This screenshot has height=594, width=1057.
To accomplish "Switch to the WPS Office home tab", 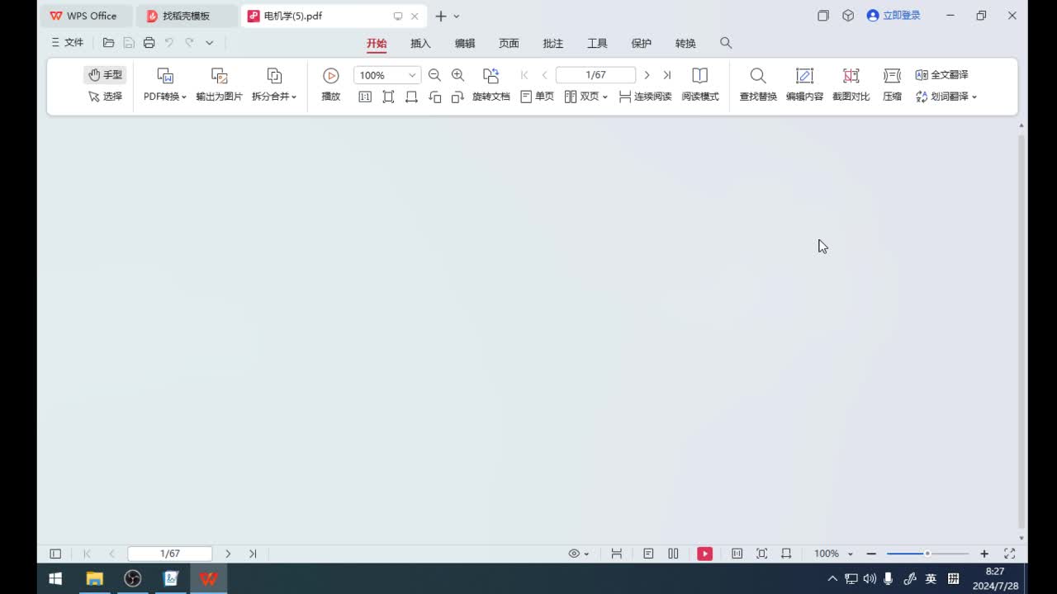I will pos(84,16).
